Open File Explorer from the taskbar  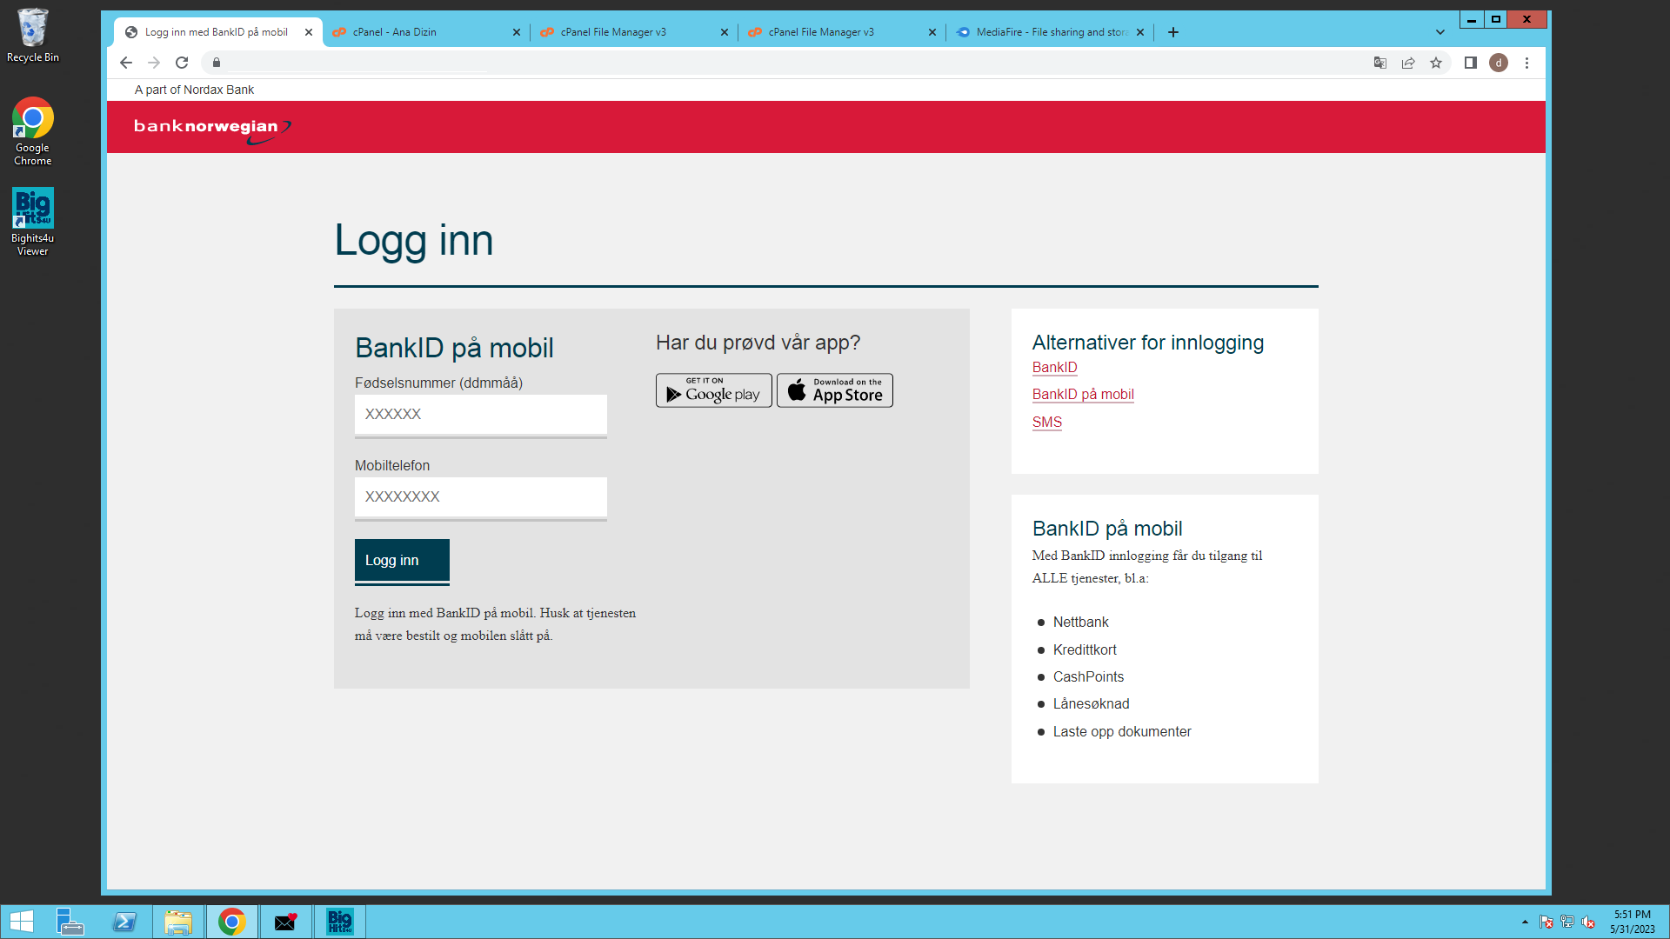[178, 922]
